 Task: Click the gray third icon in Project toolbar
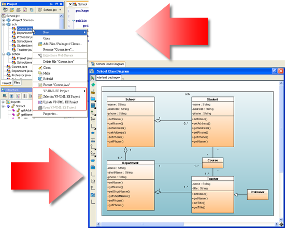[18, 10]
